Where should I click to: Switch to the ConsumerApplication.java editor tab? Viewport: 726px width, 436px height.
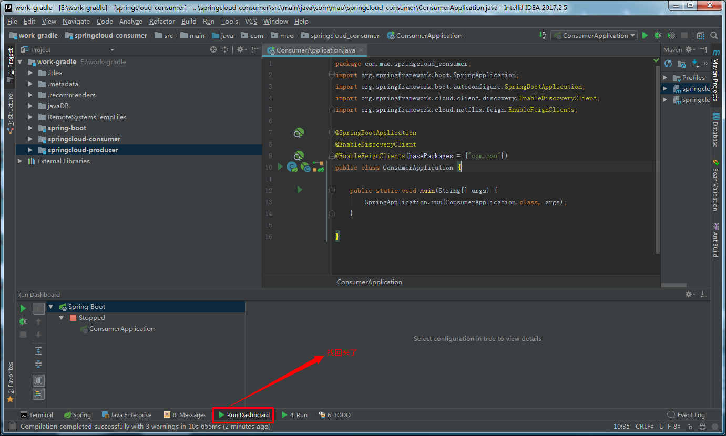(x=315, y=50)
